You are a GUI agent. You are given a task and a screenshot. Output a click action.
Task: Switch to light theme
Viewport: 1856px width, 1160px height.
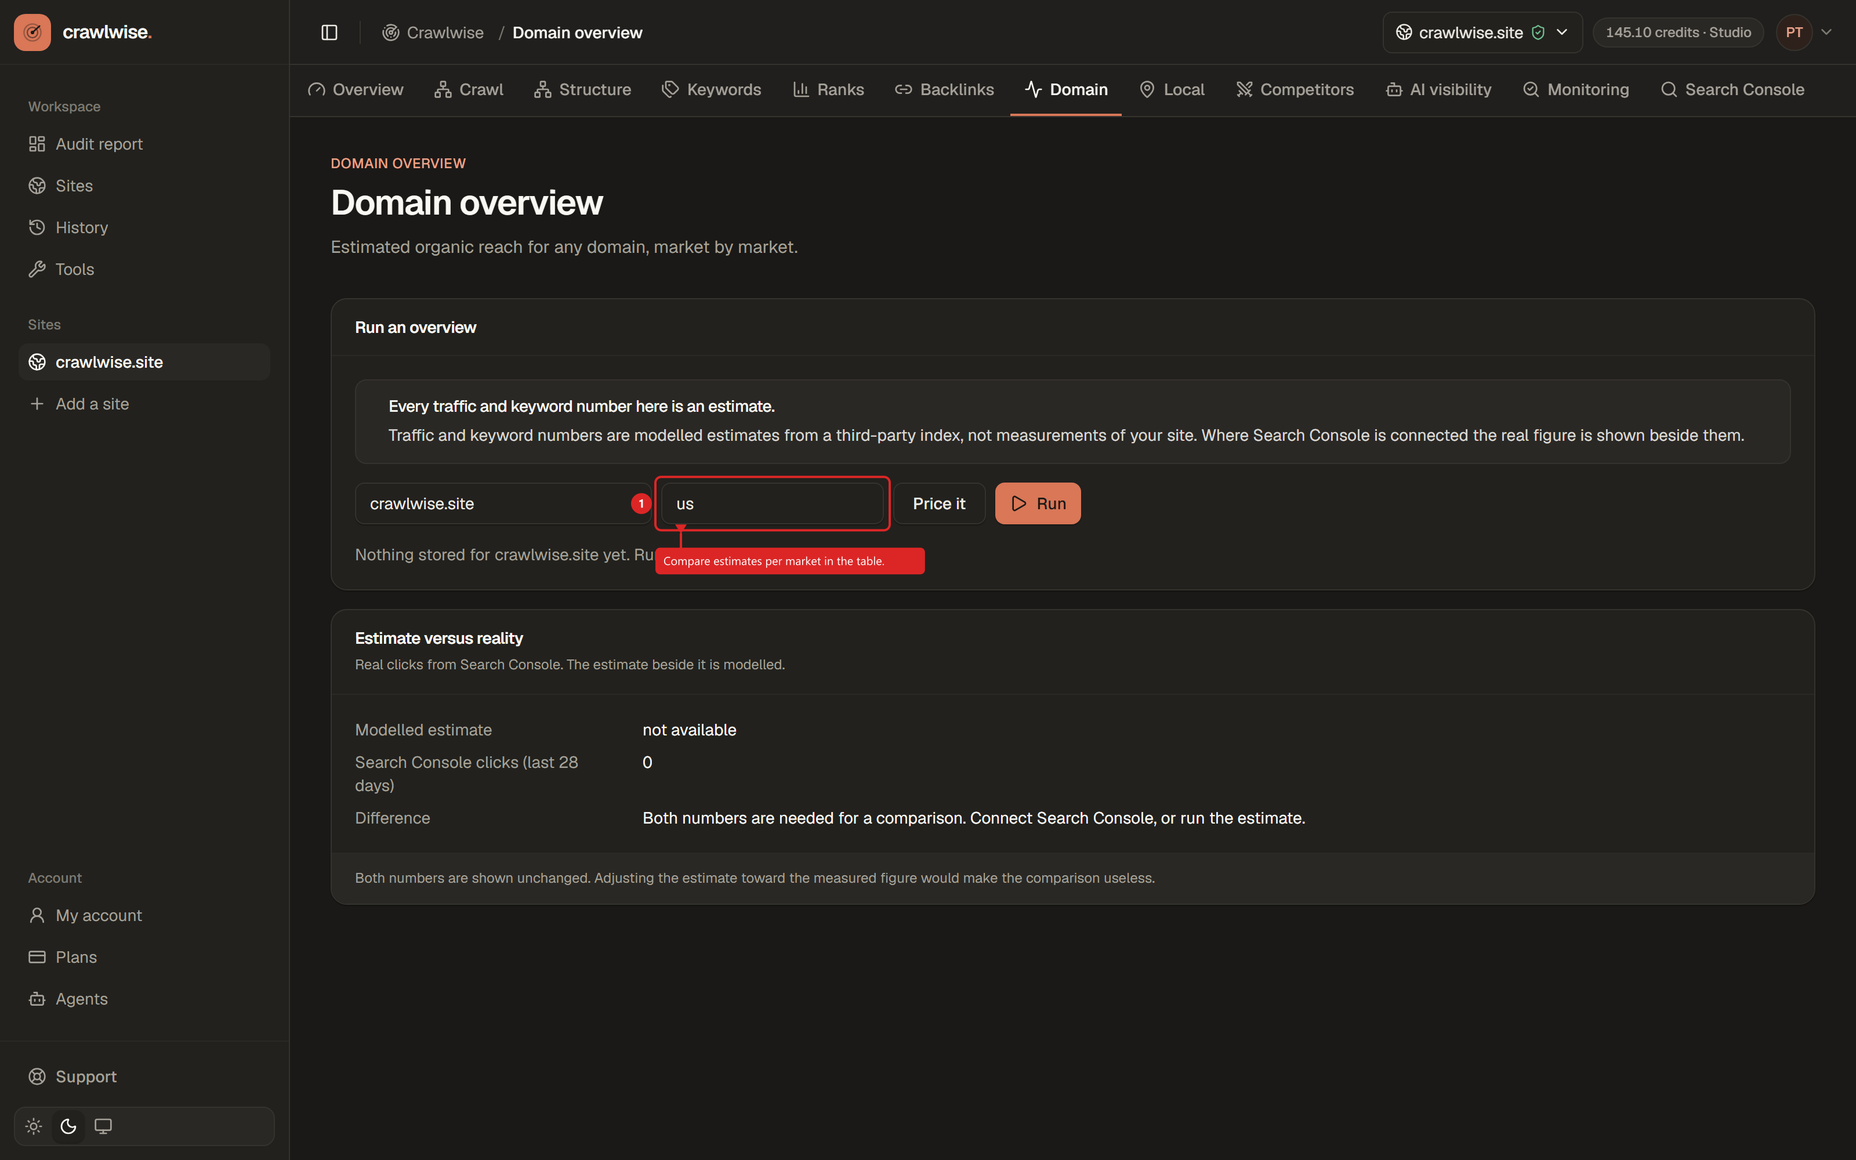pyautogui.click(x=34, y=1126)
